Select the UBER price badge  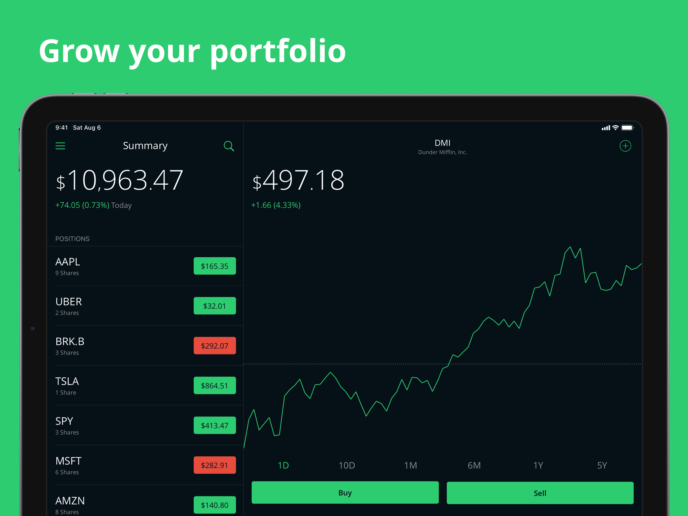tap(215, 306)
